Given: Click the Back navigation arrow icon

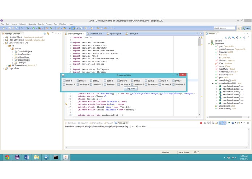Looking at the screenshot, I should 106,28.
